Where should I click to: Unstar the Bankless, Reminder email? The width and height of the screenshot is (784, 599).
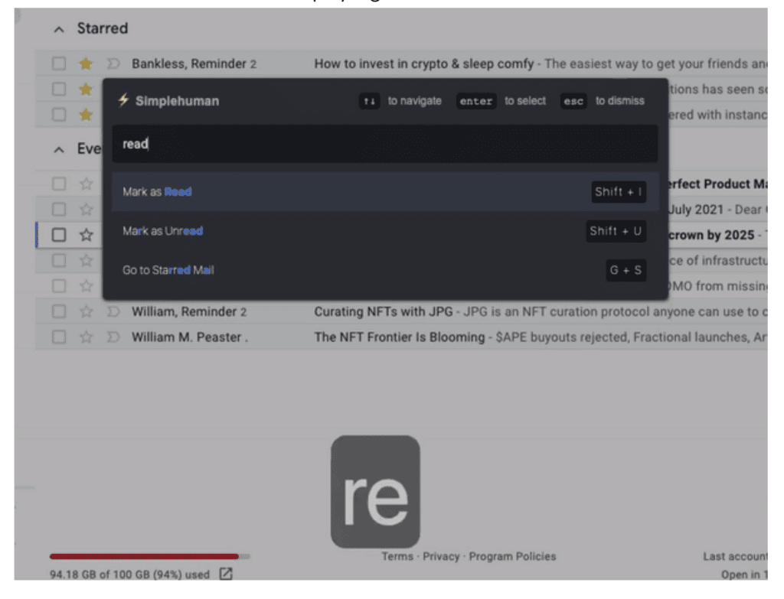[86, 63]
